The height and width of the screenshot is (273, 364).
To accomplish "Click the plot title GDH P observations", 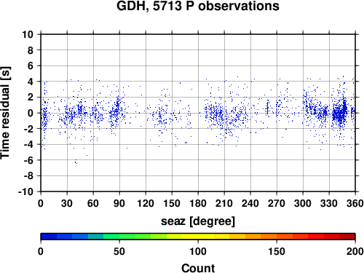I will pyautogui.click(x=198, y=6).
